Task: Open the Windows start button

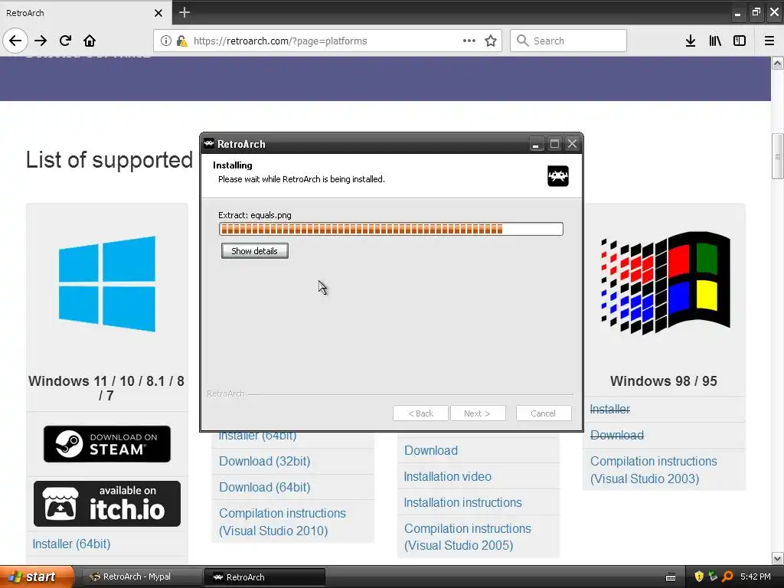Action: pos(37,577)
